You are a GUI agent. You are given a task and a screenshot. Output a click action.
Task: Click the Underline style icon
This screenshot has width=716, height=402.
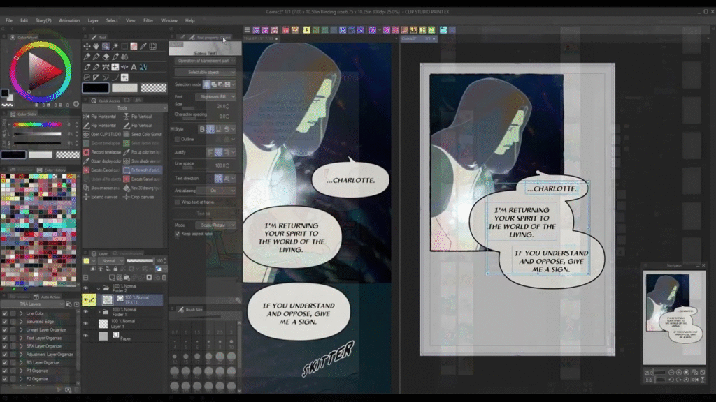tap(218, 129)
